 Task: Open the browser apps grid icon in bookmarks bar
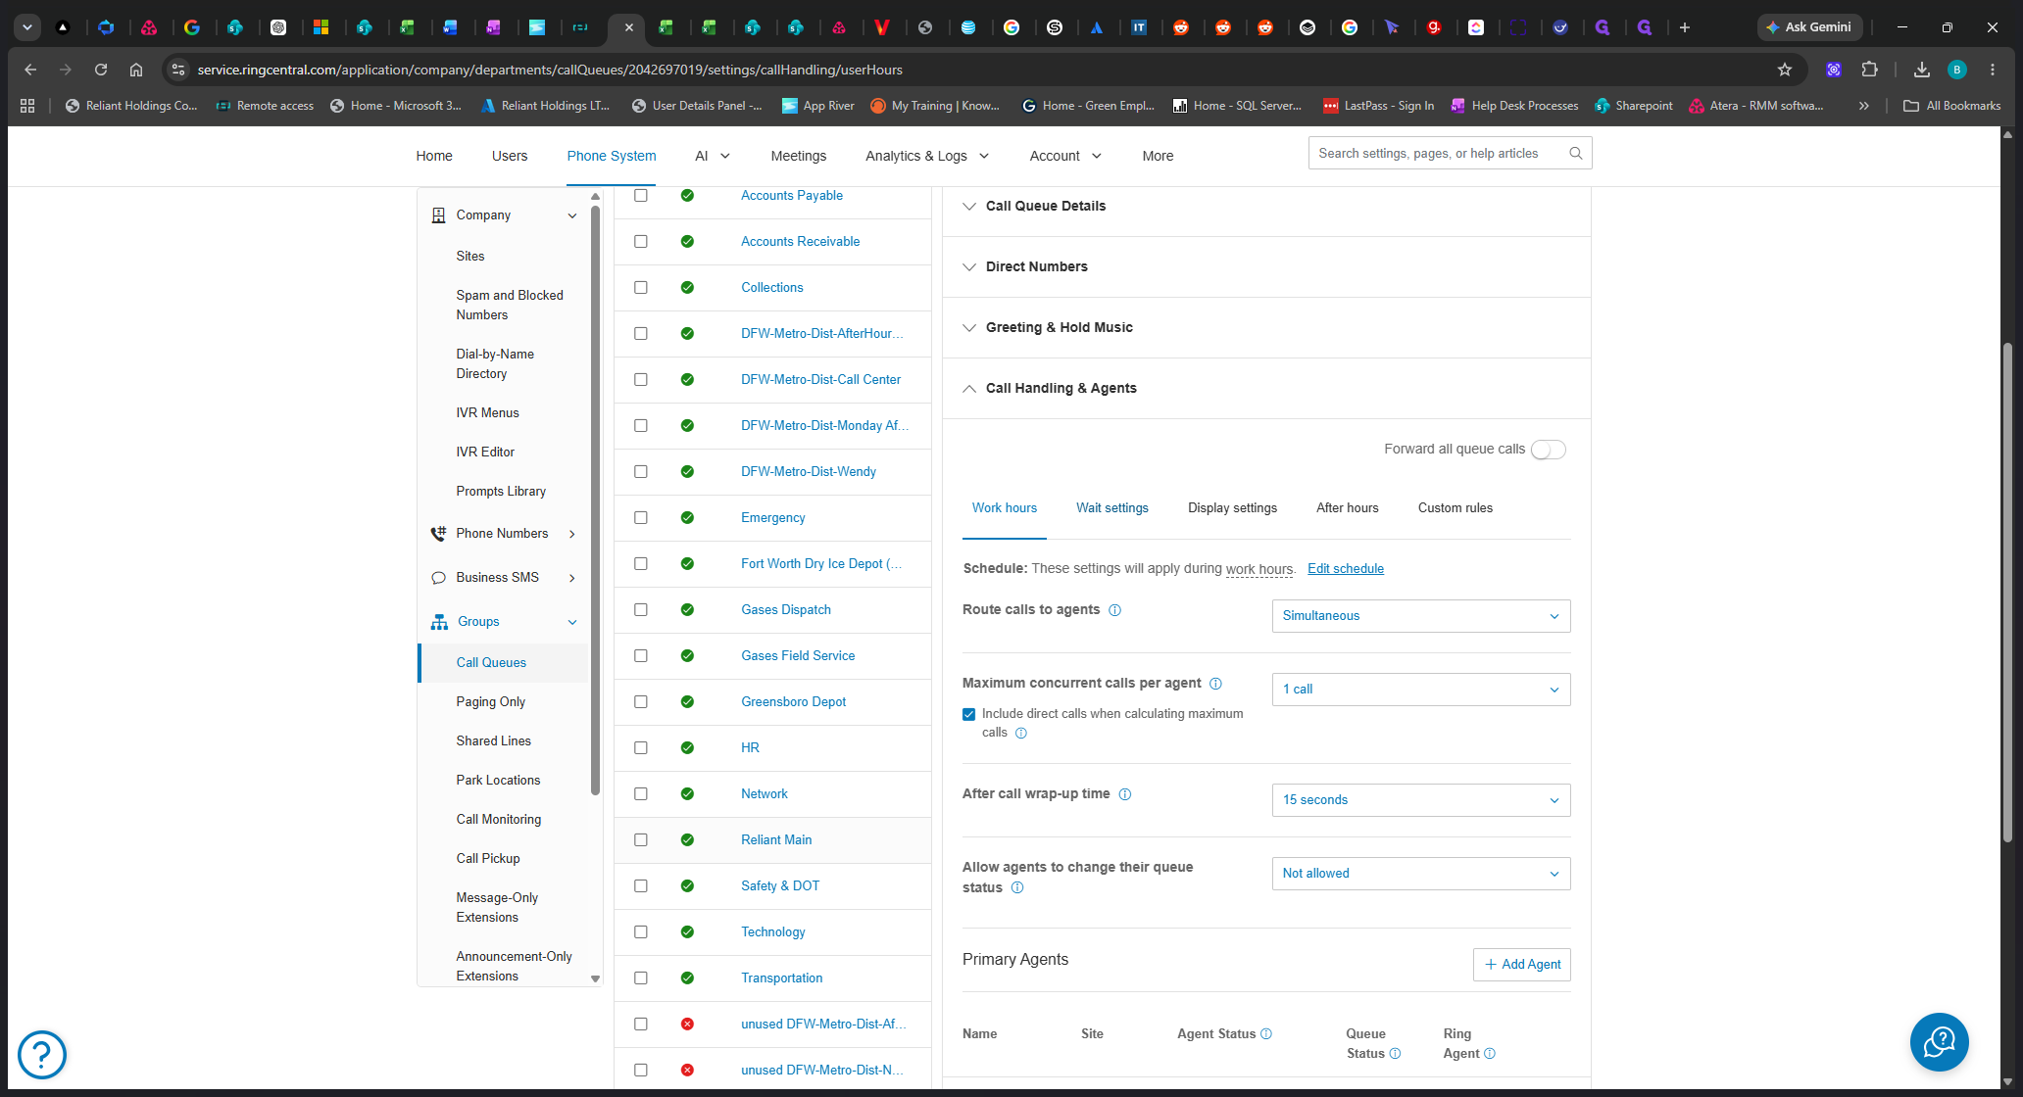pyautogui.click(x=27, y=106)
